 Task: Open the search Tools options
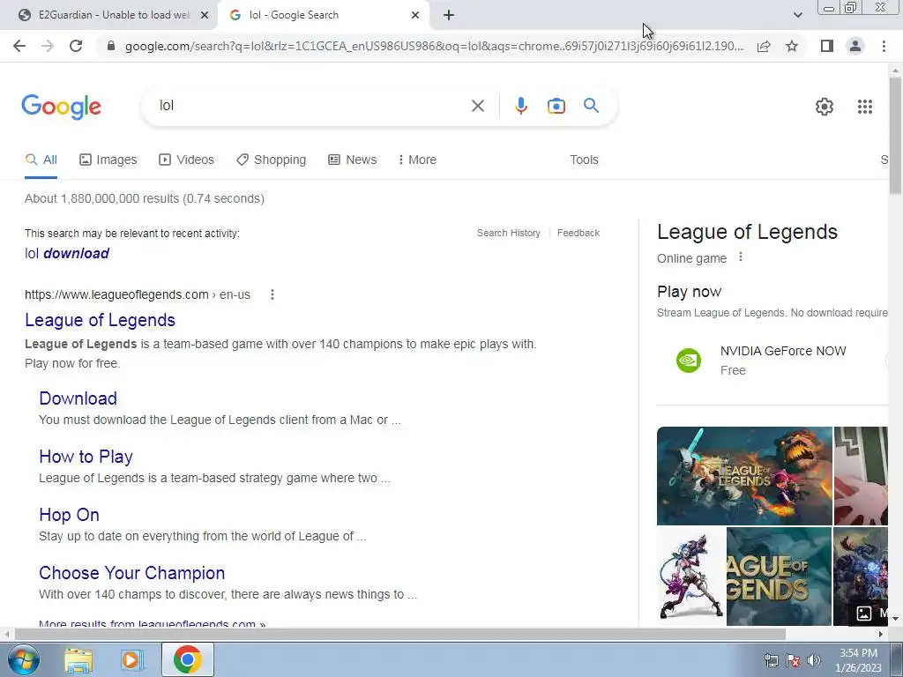(x=584, y=160)
